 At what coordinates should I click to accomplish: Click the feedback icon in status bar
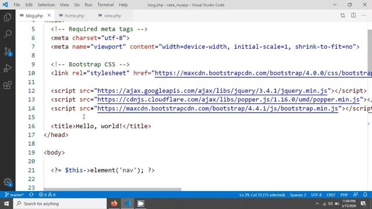pos(355,194)
